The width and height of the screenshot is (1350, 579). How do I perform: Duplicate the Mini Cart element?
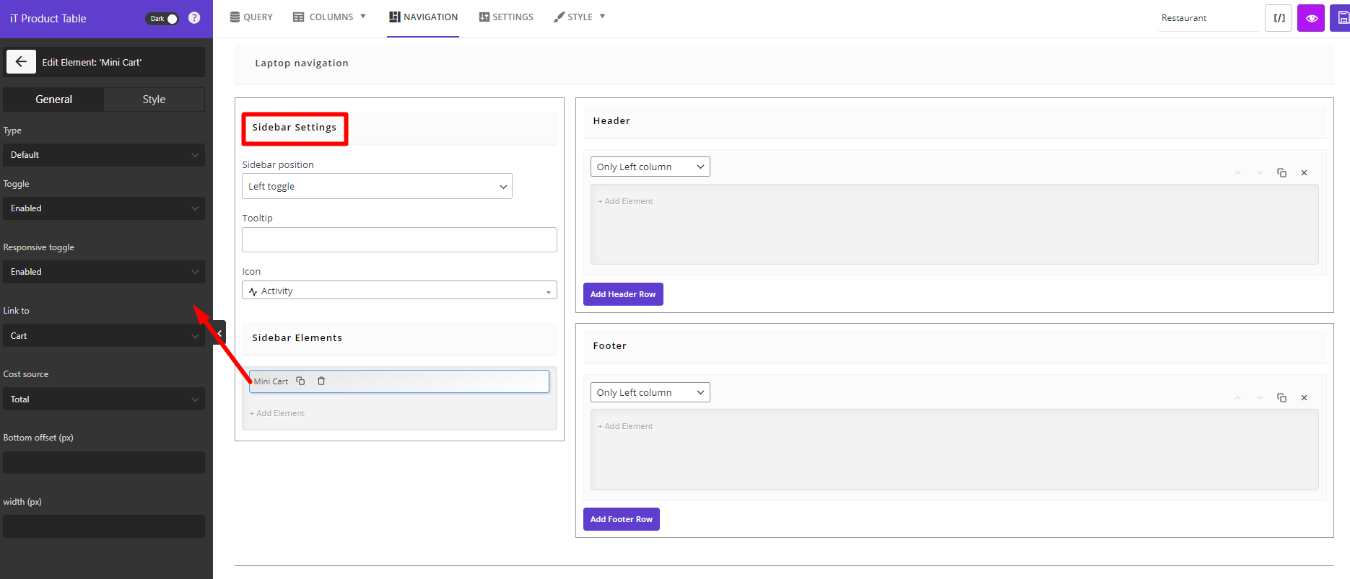click(301, 381)
